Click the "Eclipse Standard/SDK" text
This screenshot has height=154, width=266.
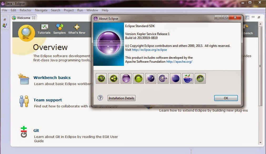(x=140, y=26)
